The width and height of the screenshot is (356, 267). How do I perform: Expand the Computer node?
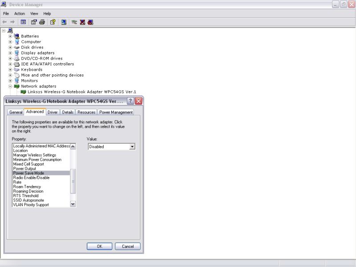tap(10, 42)
